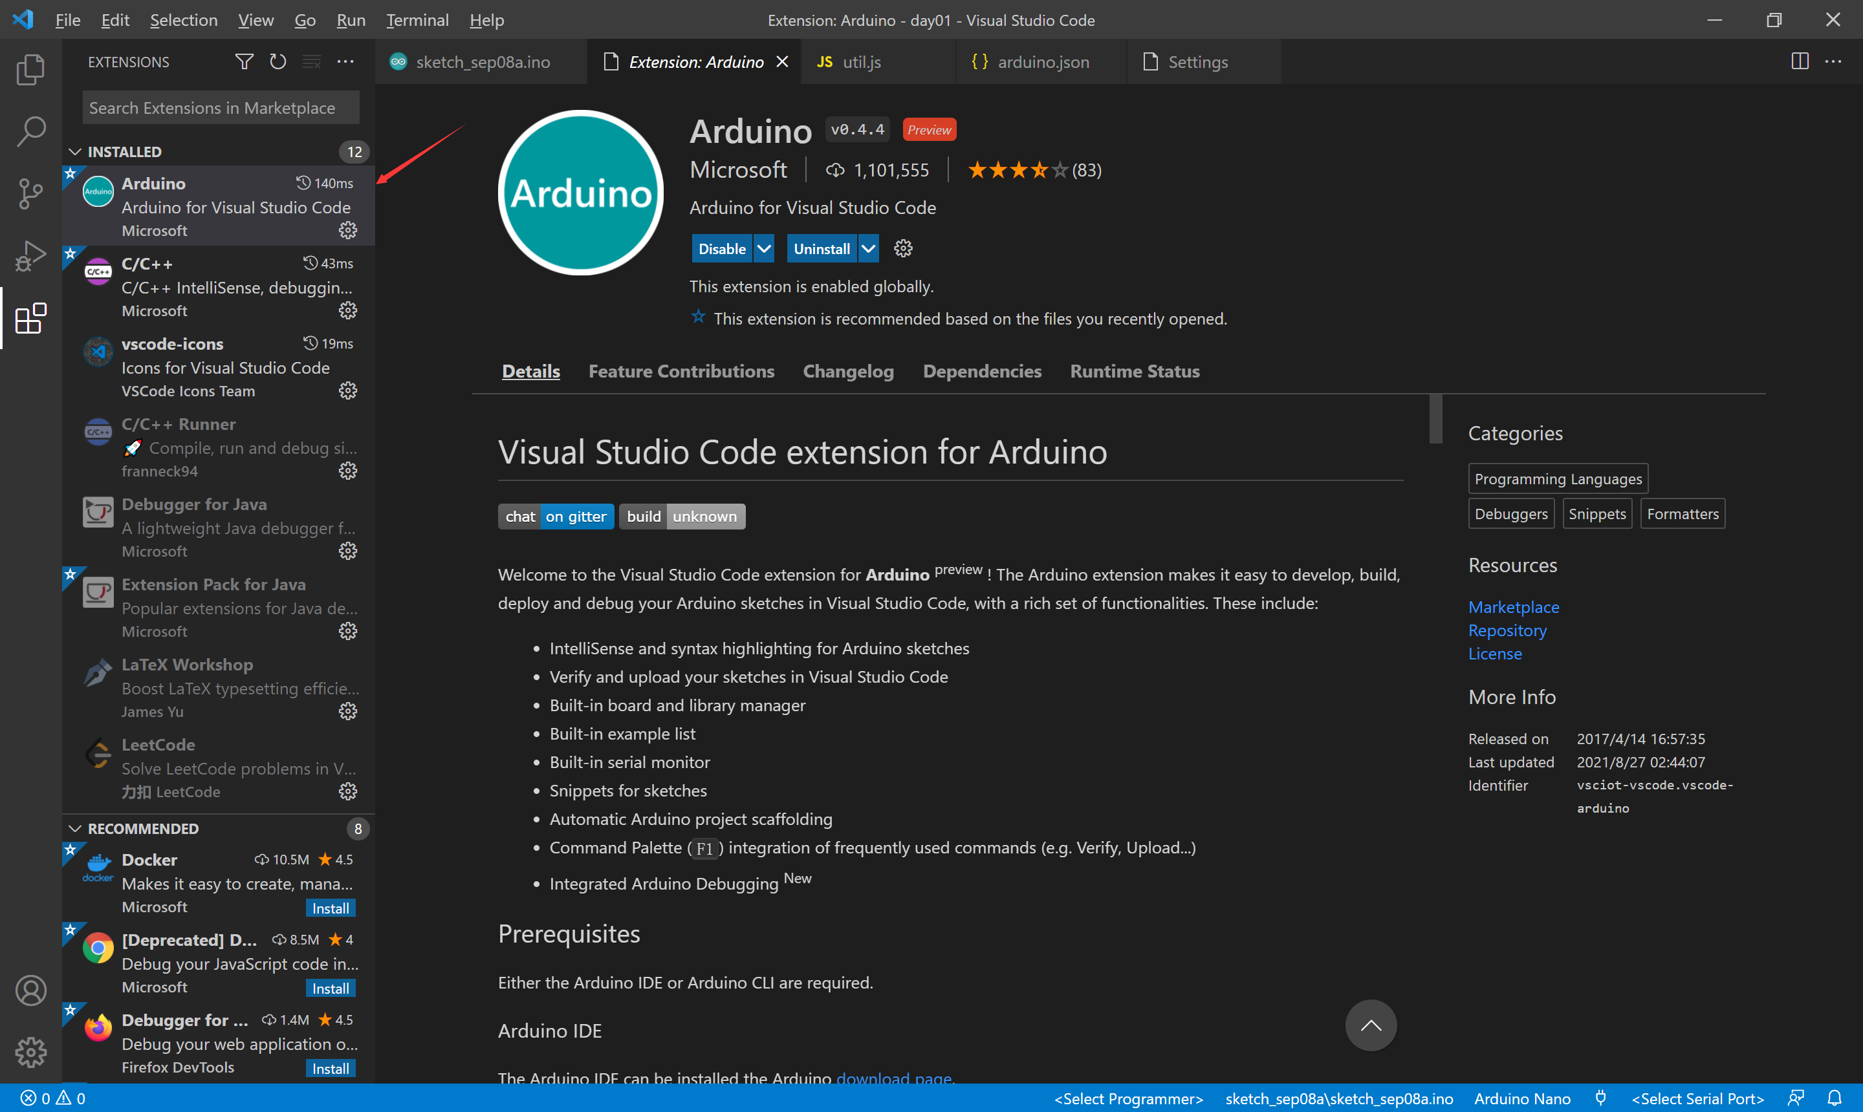Click the Programming Languages category tag
Image resolution: width=1863 pixels, height=1112 pixels.
(1558, 479)
